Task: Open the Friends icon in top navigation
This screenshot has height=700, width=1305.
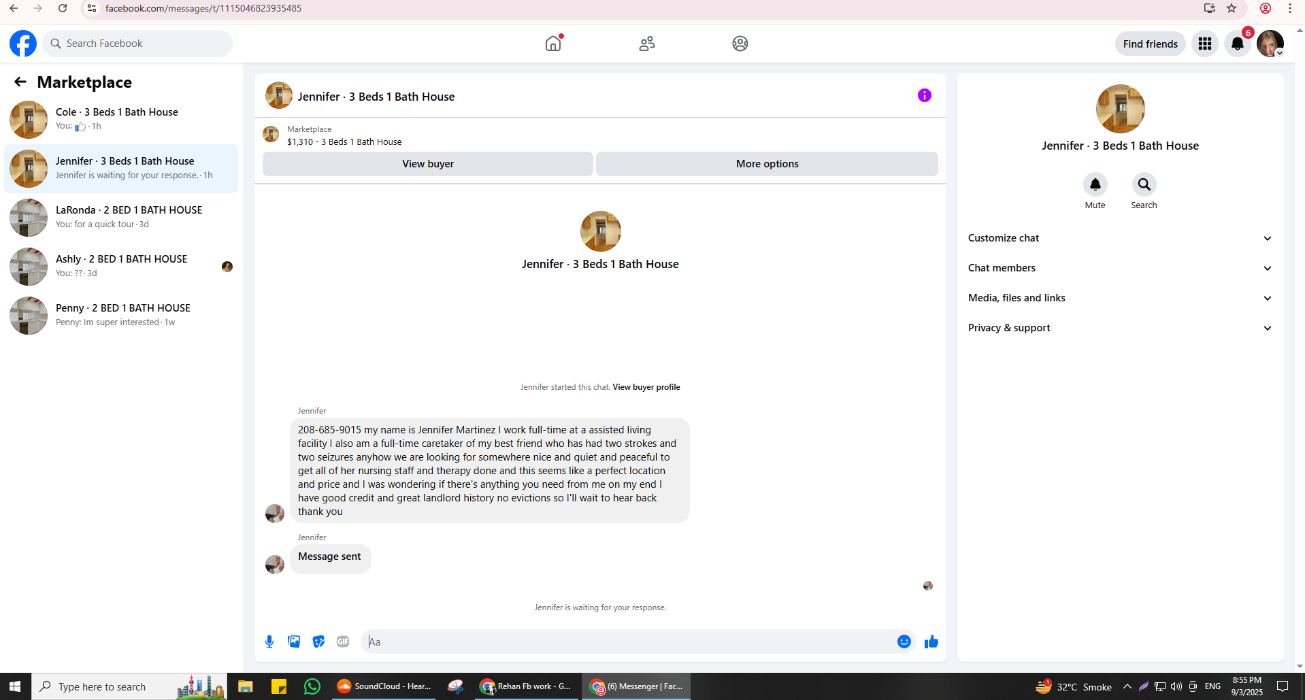Action: tap(647, 44)
